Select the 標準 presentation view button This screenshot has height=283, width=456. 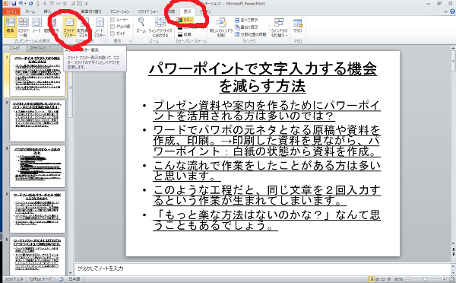pos(10,27)
